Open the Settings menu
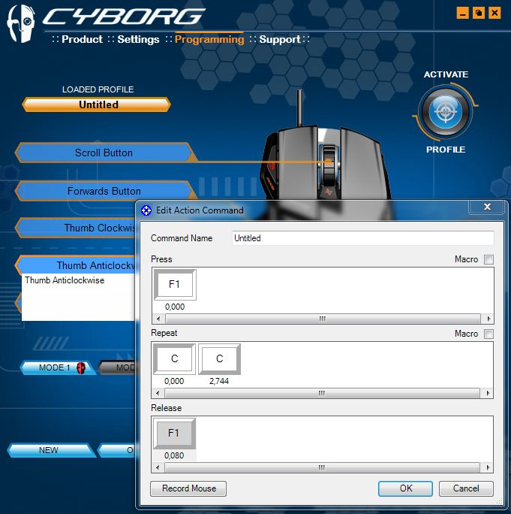The image size is (511, 514). point(138,39)
